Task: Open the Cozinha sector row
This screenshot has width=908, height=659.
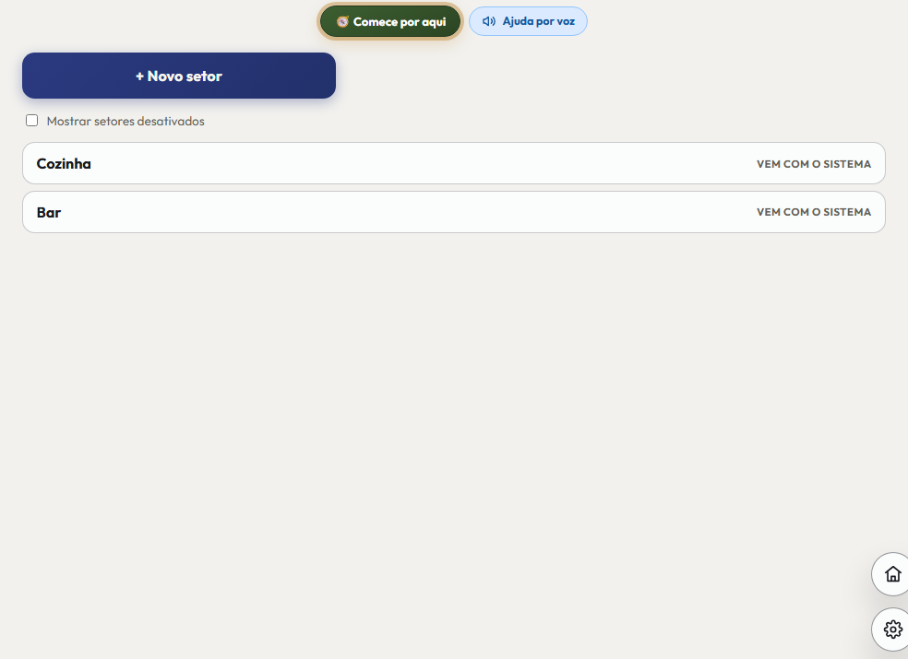Action: [454, 164]
